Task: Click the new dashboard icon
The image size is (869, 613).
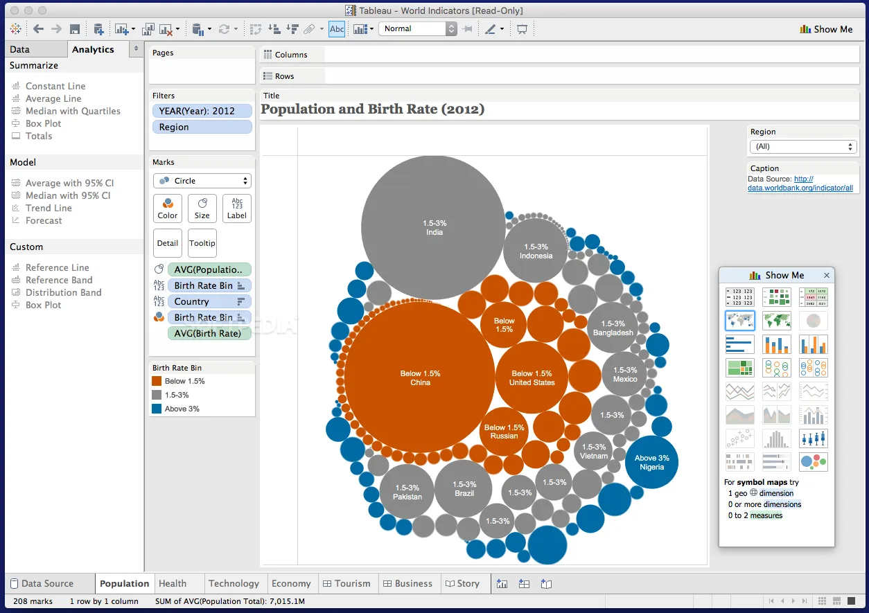Action: (x=524, y=584)
